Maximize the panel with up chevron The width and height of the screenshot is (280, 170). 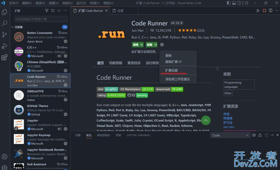(272, 135)
